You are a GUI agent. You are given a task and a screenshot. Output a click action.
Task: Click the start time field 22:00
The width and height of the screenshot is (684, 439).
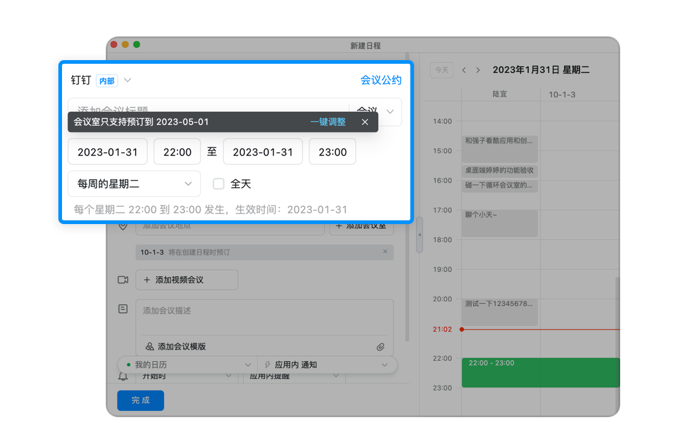coord(177,152)
